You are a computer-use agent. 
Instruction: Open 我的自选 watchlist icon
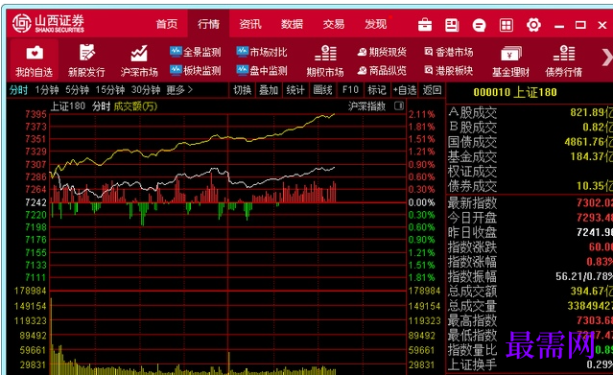pyautogui.click(x=34, y=60)
